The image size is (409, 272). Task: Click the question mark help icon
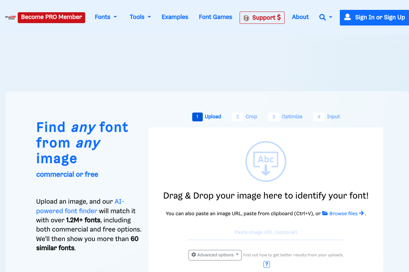click(267, 264)
